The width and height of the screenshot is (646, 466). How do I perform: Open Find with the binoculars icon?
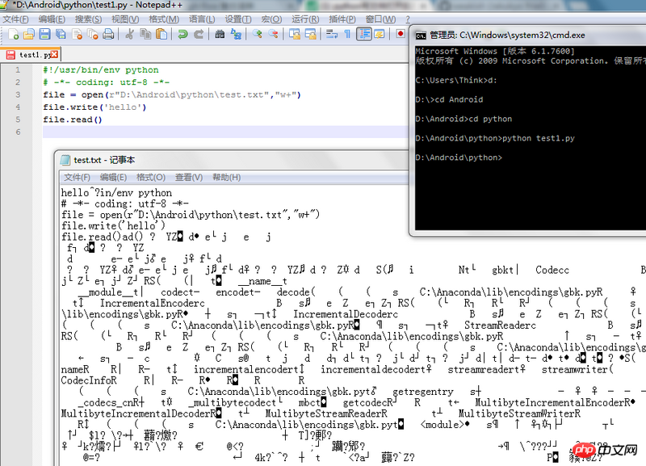tap(220, 34)
